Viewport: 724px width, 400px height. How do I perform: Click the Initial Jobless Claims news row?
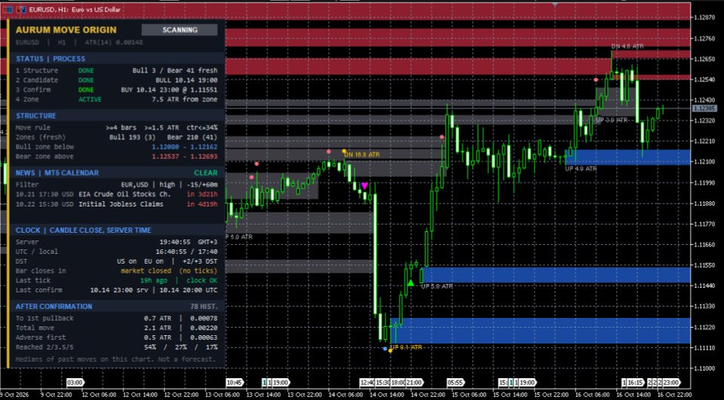point(116,204)
